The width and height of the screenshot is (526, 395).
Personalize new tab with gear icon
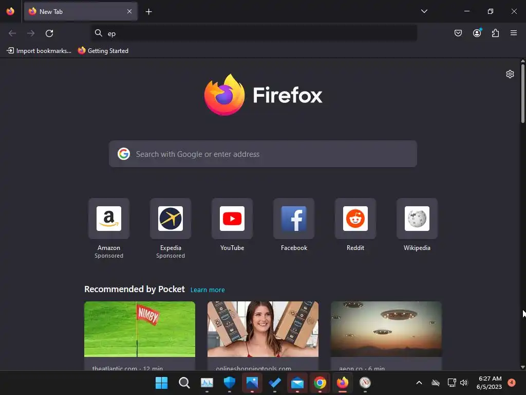510,74
